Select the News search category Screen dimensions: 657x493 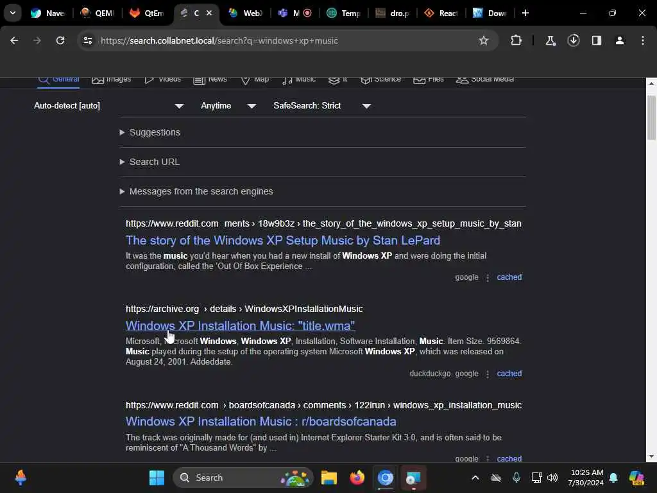(x=210, y=80)
